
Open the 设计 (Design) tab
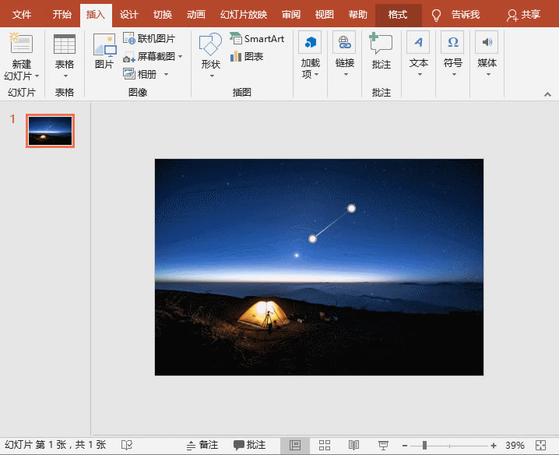pyautogui.click(x=129, y=15)
